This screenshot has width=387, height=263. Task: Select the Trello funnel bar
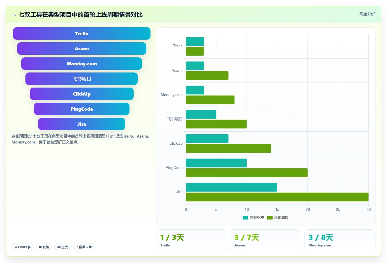[x=82, y=33]
